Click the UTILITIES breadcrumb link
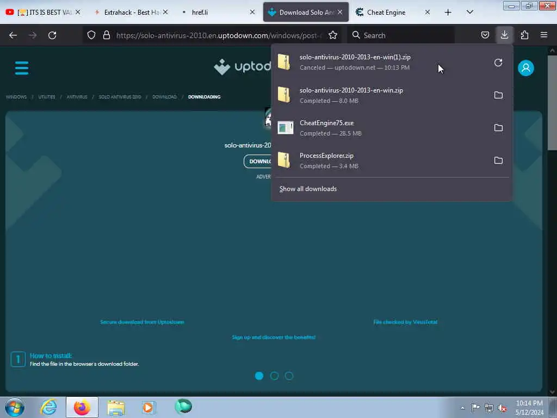The height and width of the screenshot is (418, 557). (x=47, y=97)
